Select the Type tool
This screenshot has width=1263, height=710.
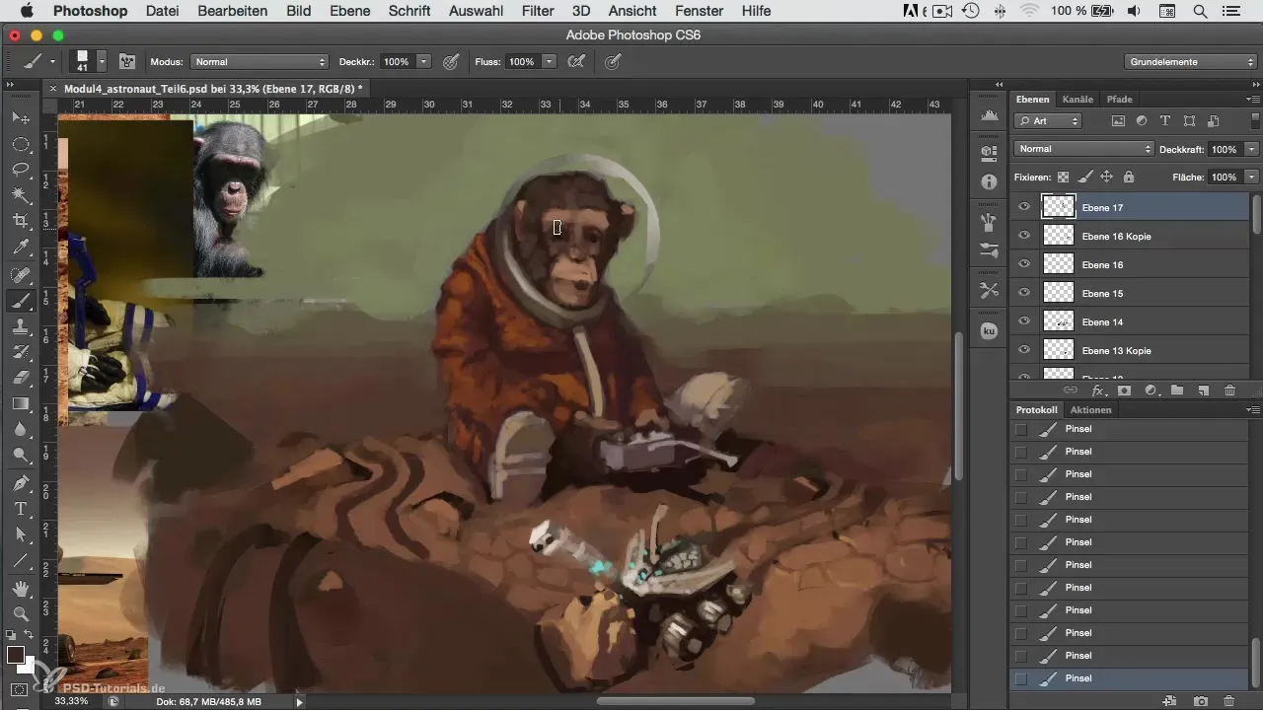(x=20, y=509)
